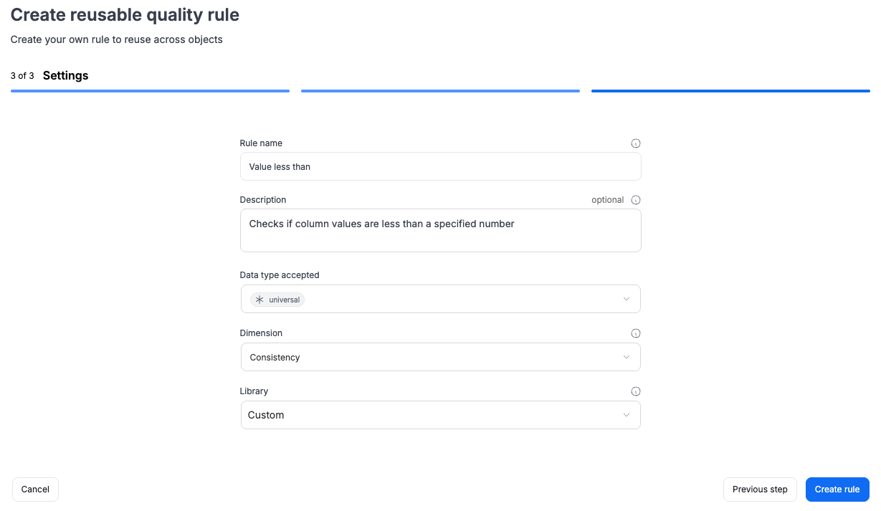Click the Create rule button
The height and width of the screenshot is (511, 881).
(x=837, y=489)
